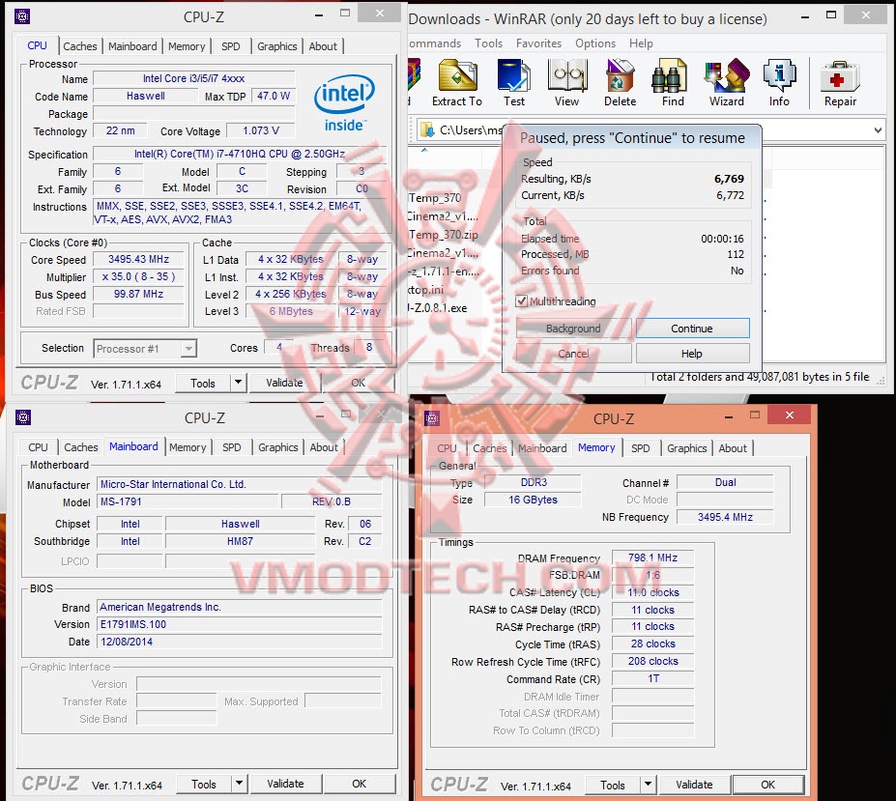Screen dimensions: 896x801
Task: Click the MS-1791 model field
Action: pyautogui.click(x=188, y=501)
